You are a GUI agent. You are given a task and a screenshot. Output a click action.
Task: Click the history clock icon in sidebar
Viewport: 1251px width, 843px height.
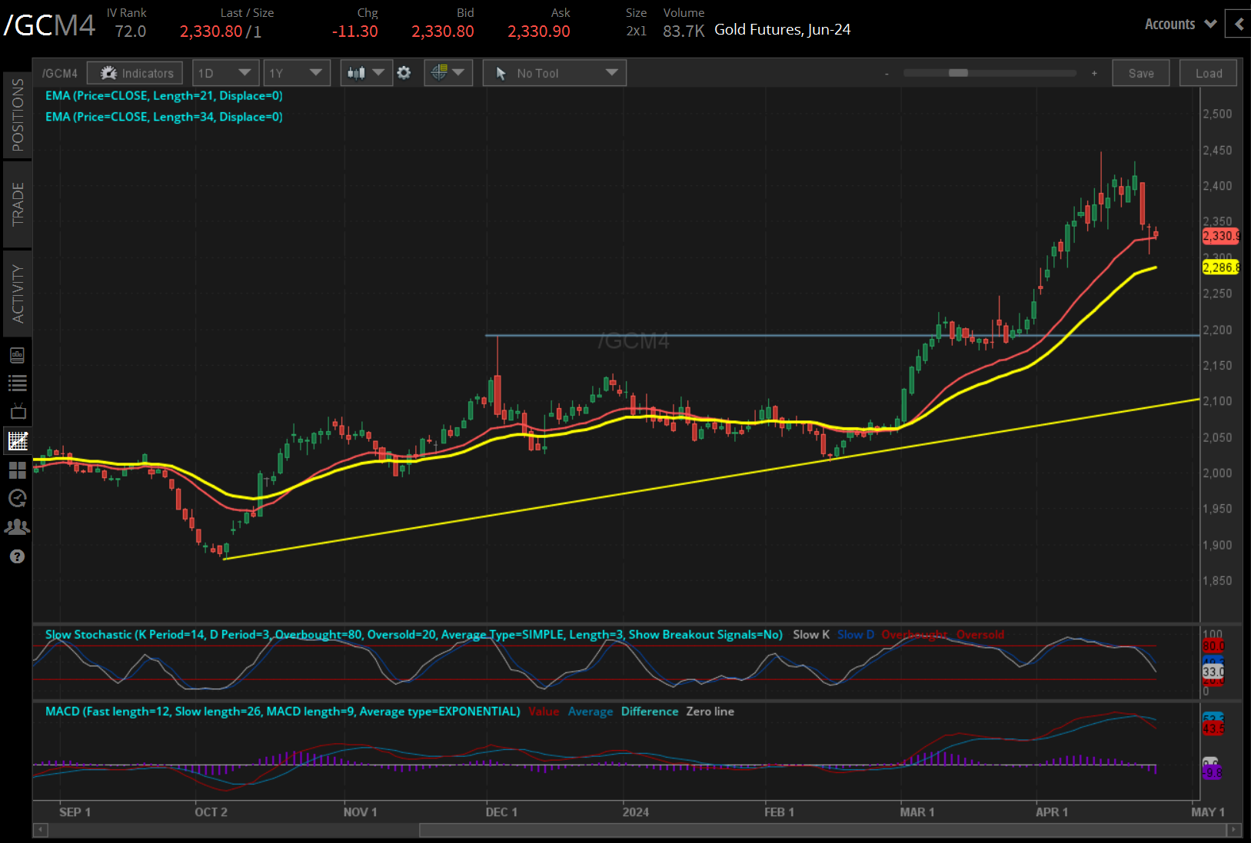[17, 498]
